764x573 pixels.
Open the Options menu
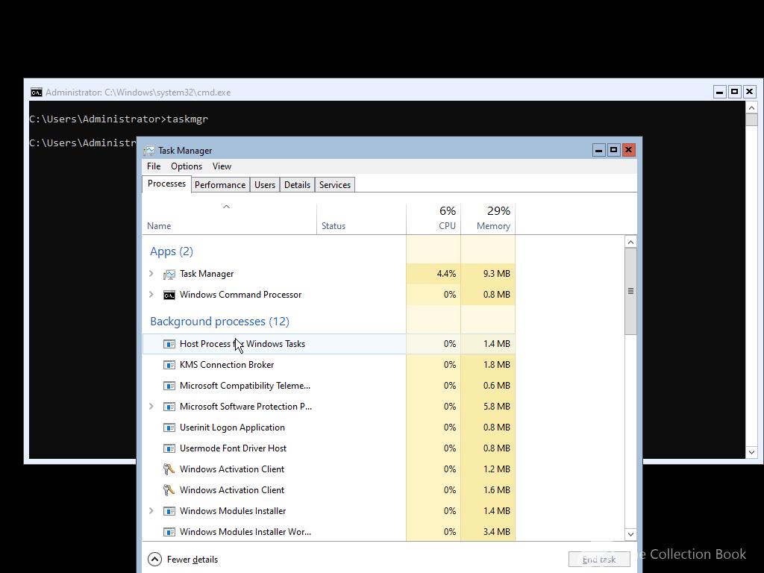[186, 166]
